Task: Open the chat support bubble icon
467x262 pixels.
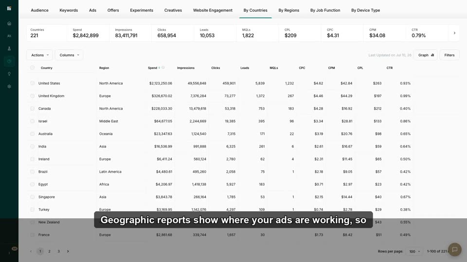Action: [x=454, y=249]
